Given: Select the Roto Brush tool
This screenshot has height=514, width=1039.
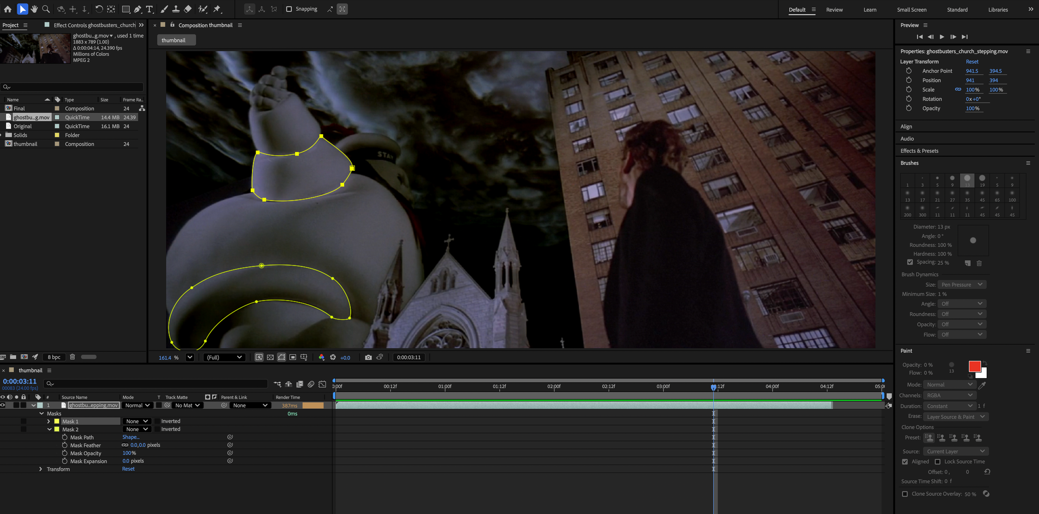Looking at the screenshot, I should [x=203, y=9].
